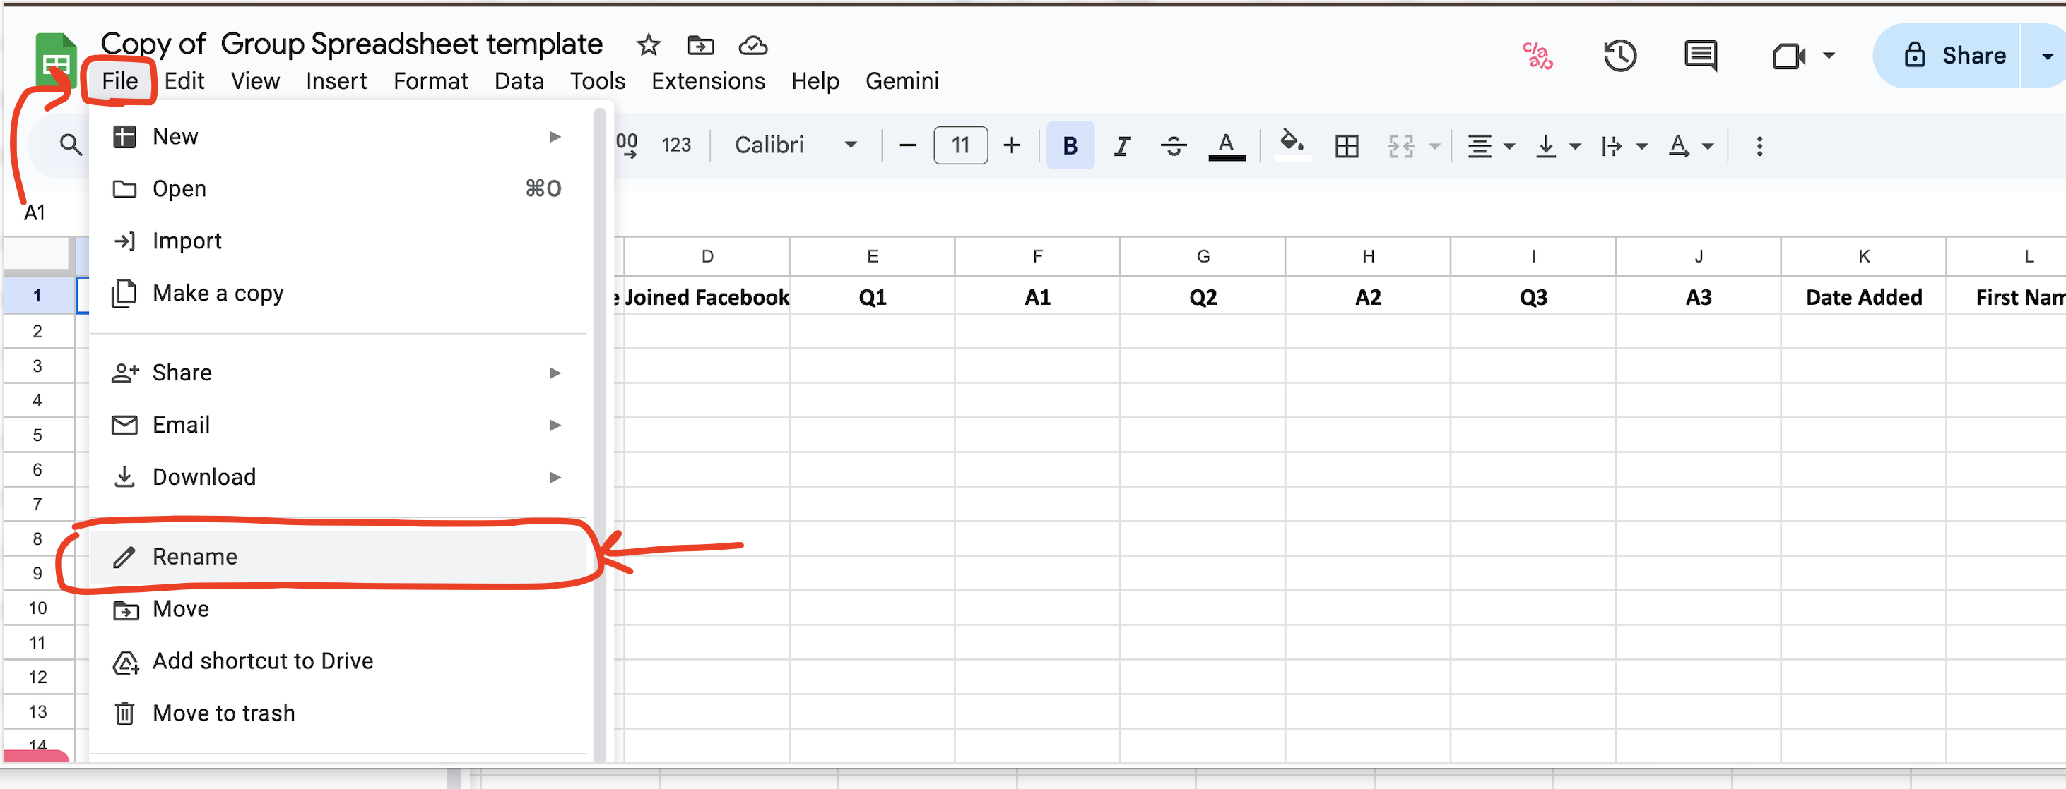Open the comments panel icon
The image size is (2066, 789).
(1699, 56)
